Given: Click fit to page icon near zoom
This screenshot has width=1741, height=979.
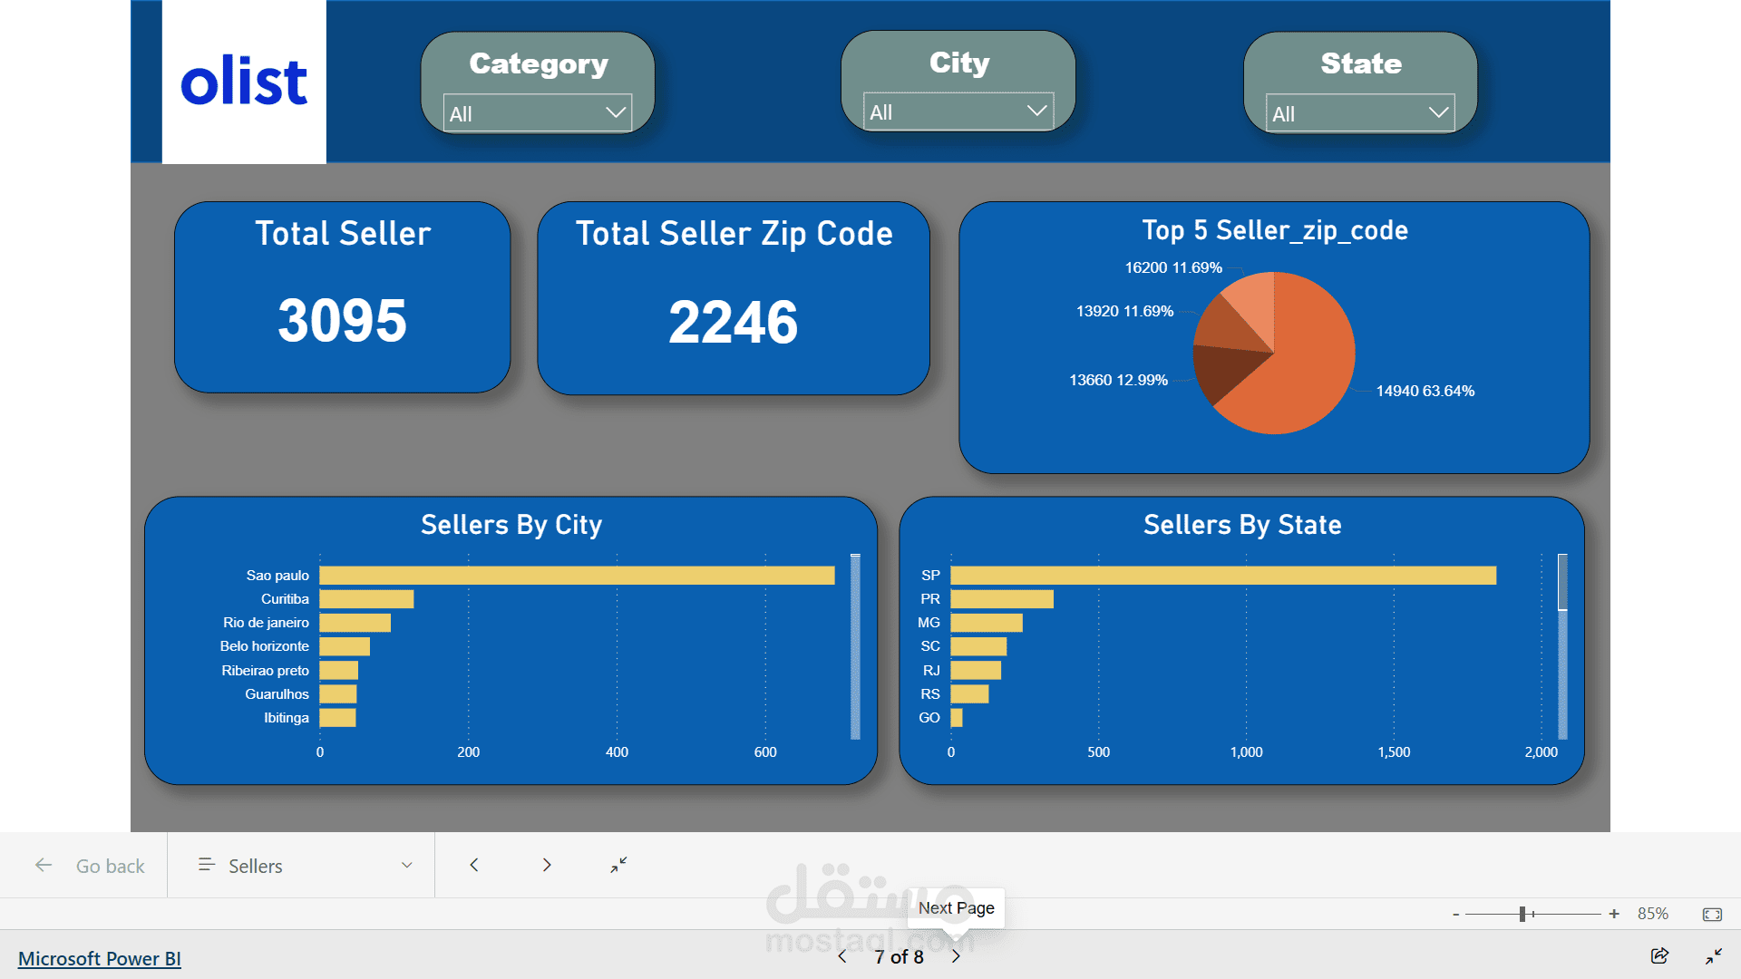Looking at the screenshot, I should (1712, 915).
